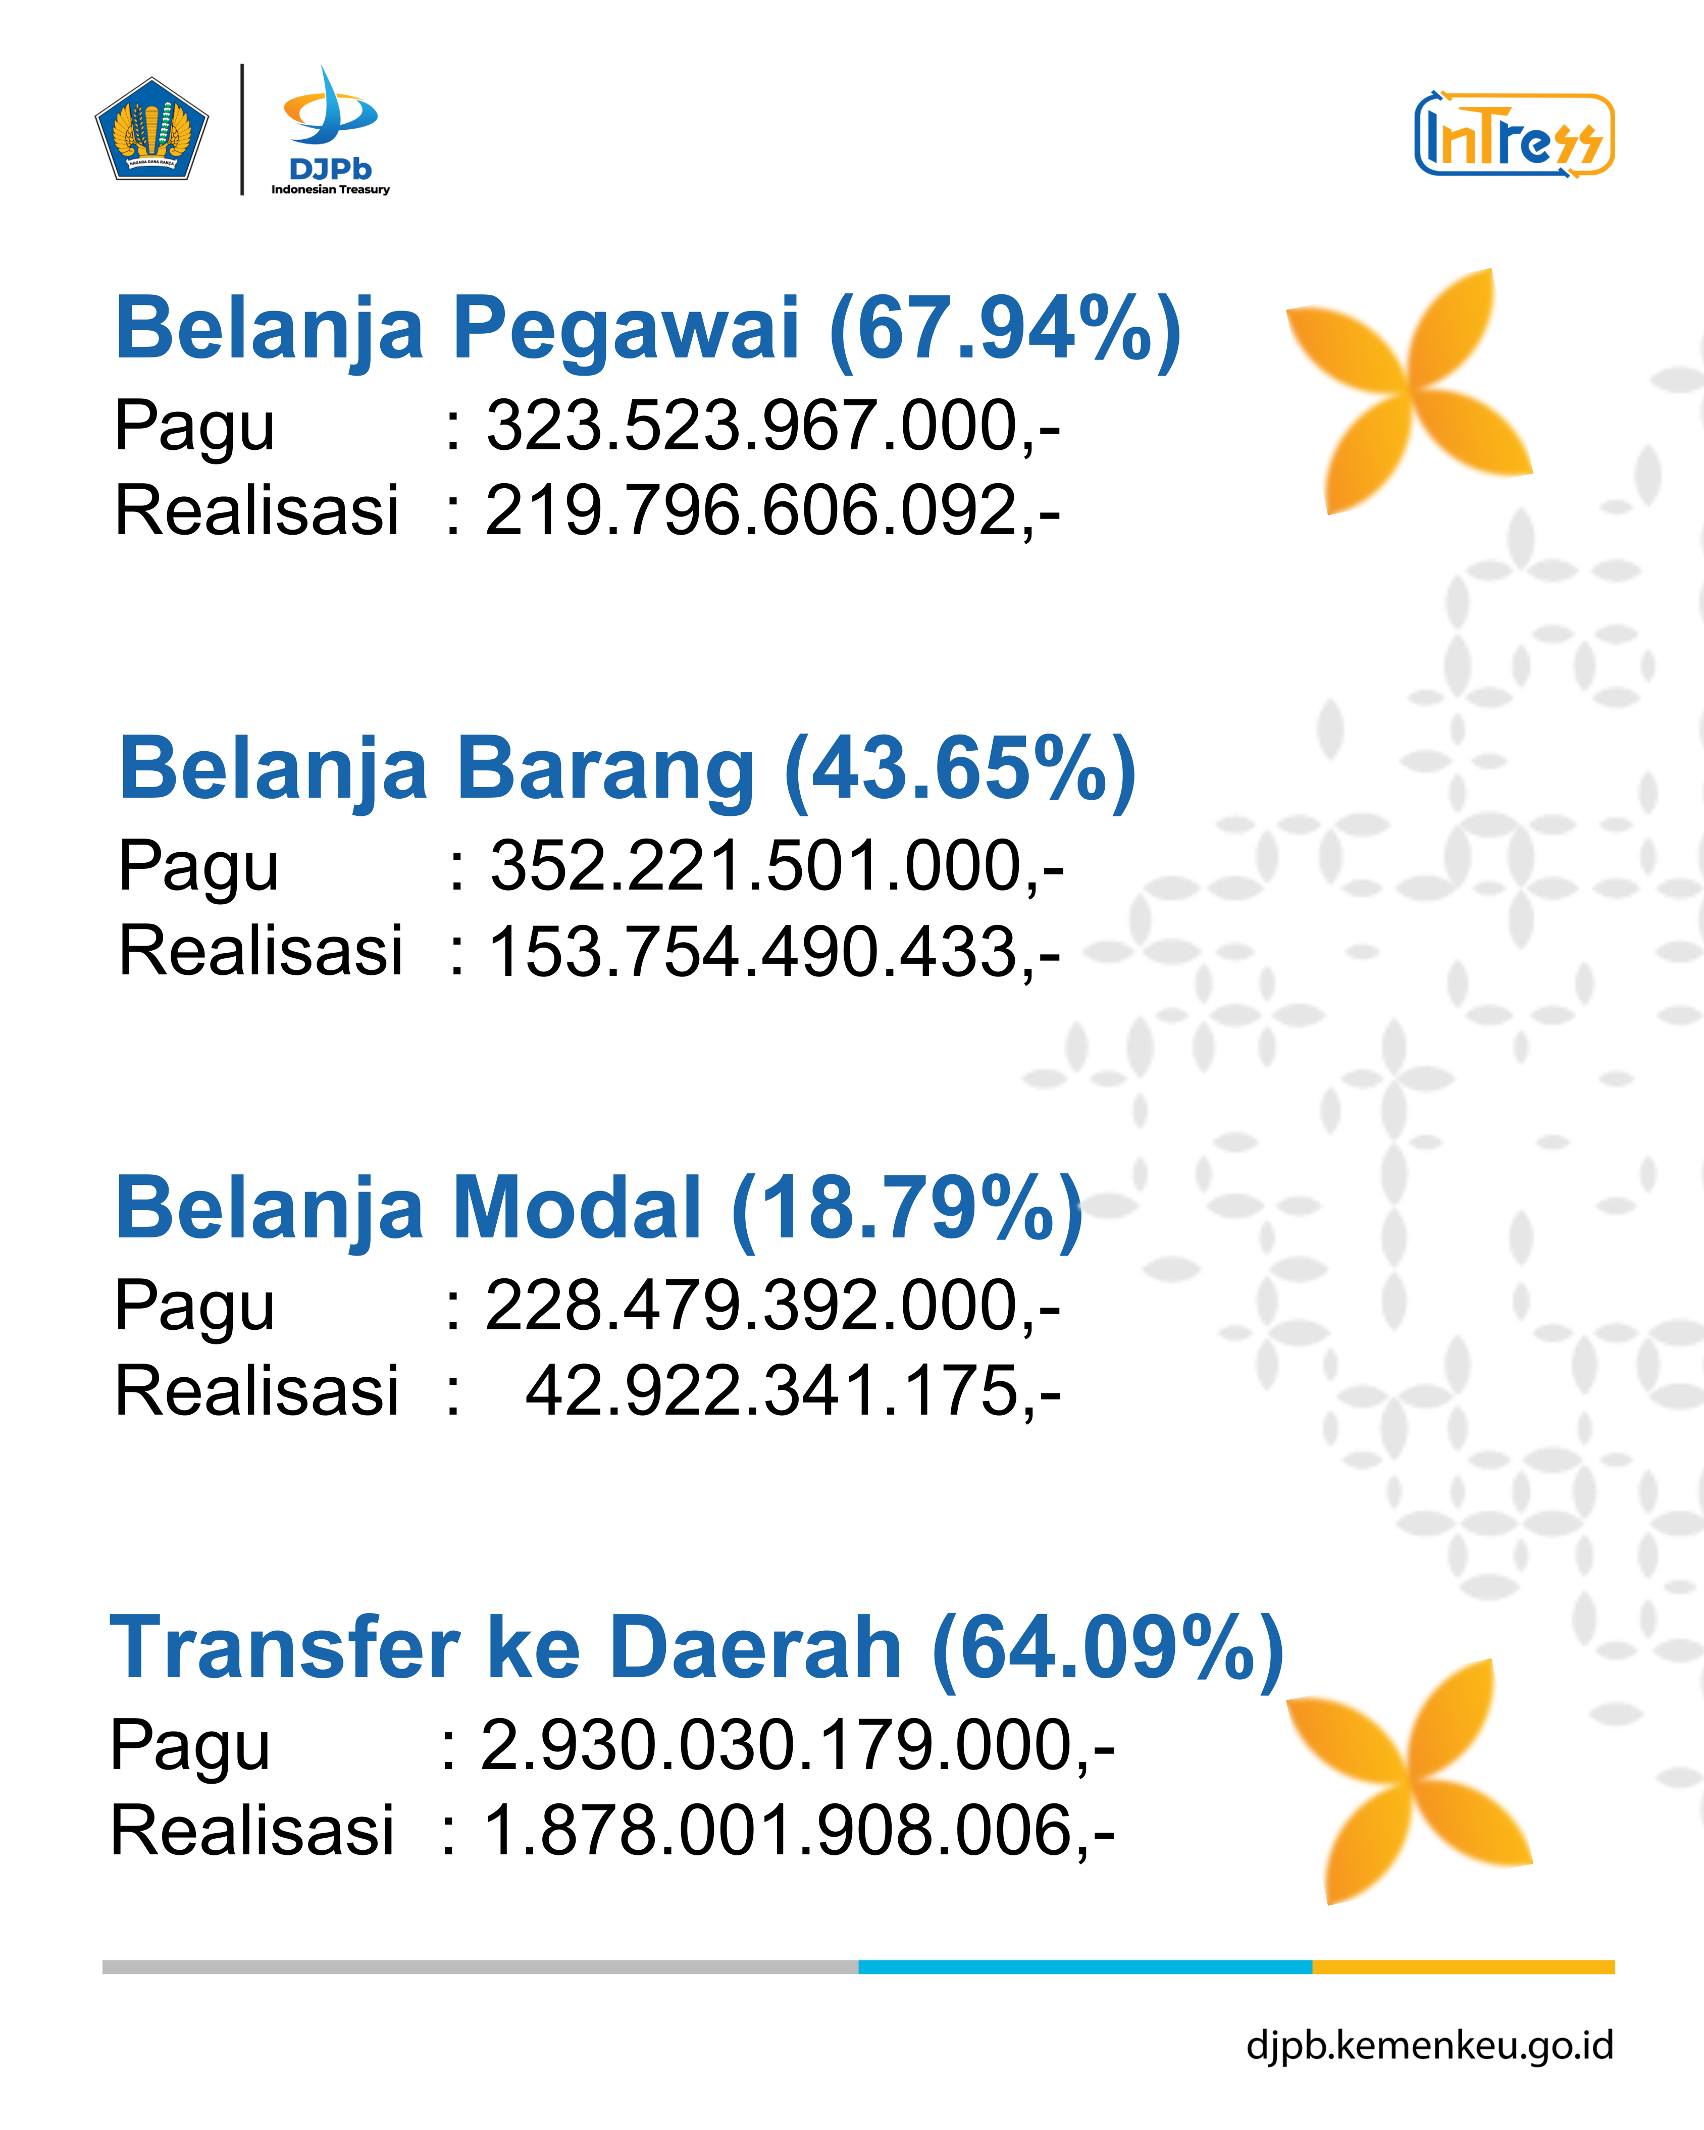Open the djpb.kemenkeu.go.id link
This screenshot has height=2130, width=1704.
click(1429, 2044)
